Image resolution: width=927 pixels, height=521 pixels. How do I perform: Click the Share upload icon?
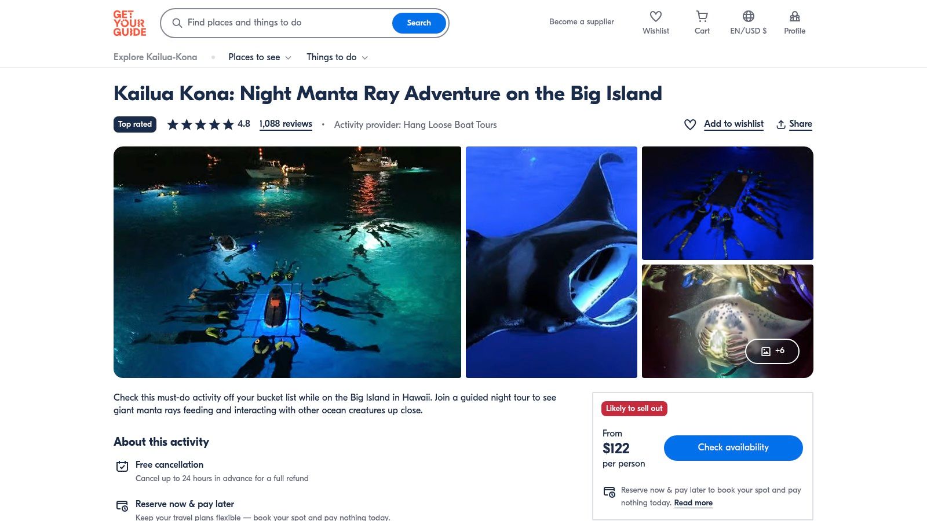(781, 124)
